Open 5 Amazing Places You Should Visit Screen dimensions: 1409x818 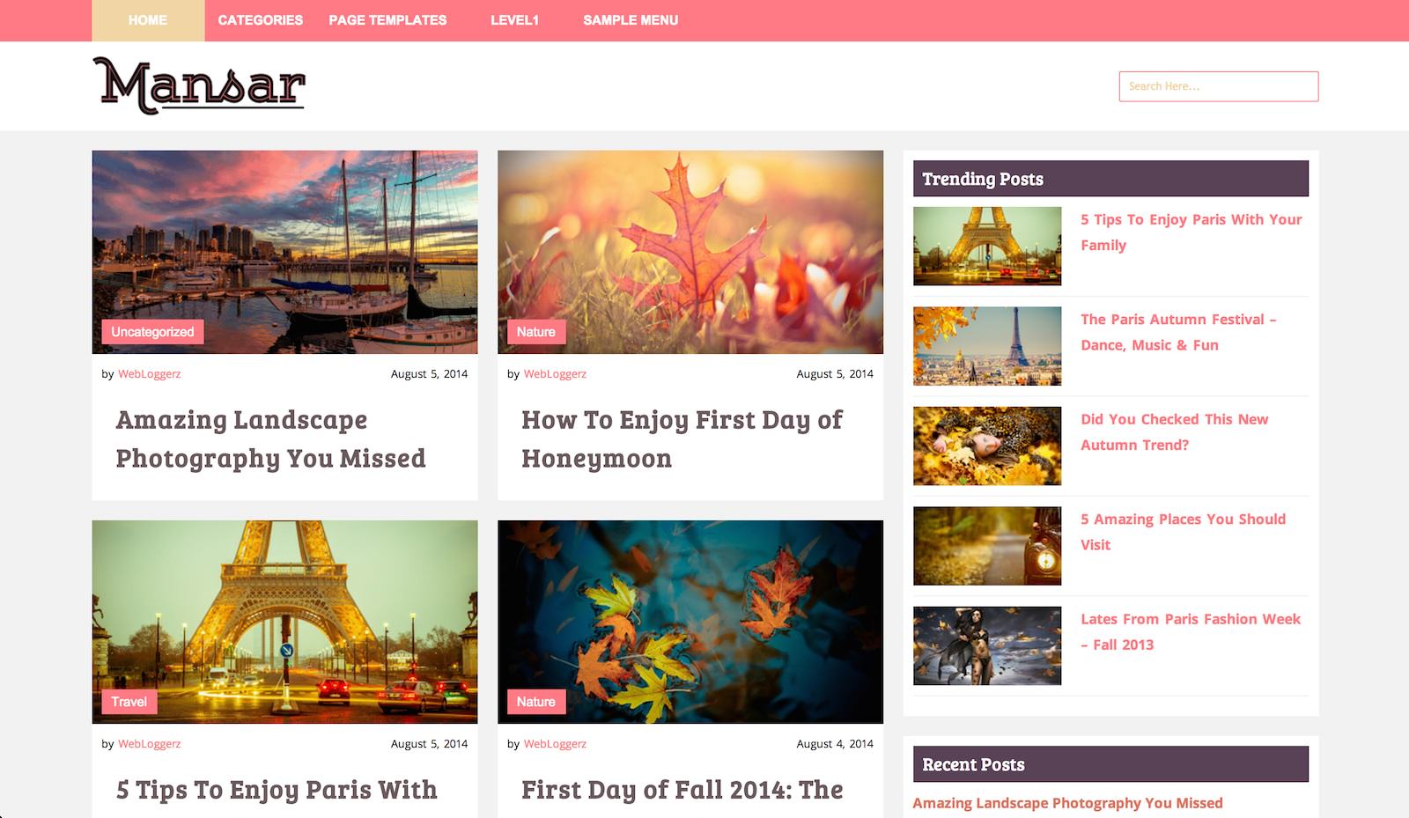1184,532
